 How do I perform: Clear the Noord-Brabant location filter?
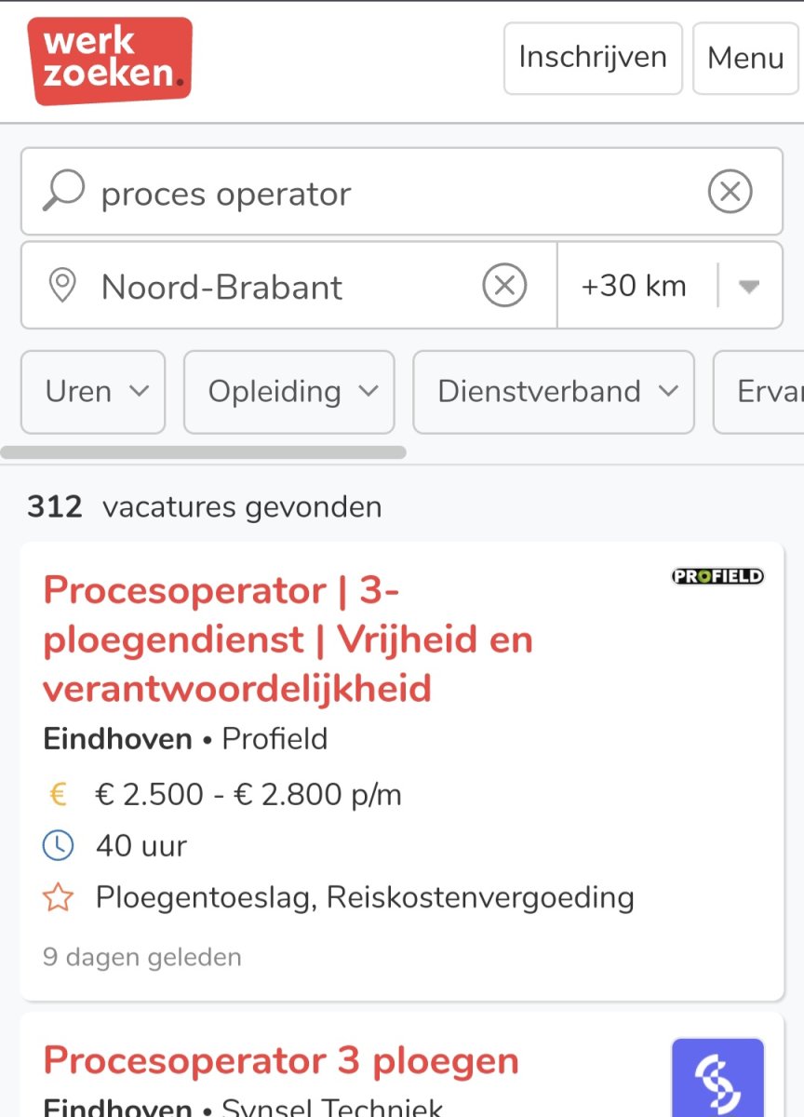click(503, 286)
